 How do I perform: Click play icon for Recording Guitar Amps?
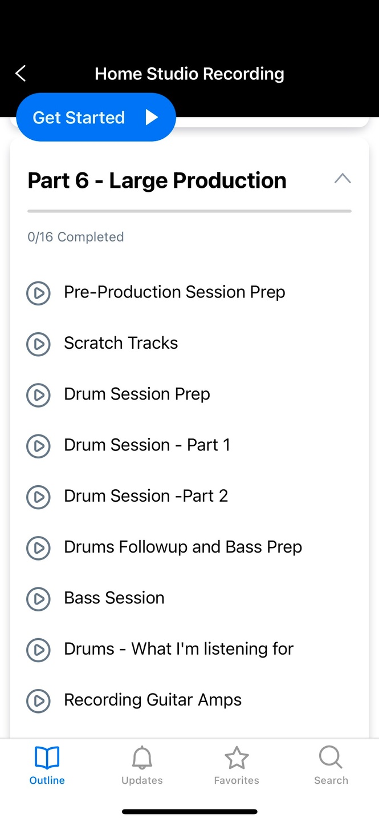pyautogui.click(x=38, y=700)
